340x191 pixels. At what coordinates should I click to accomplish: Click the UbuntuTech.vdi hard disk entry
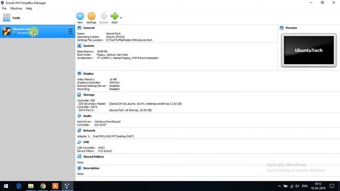(x=130, y=110)
